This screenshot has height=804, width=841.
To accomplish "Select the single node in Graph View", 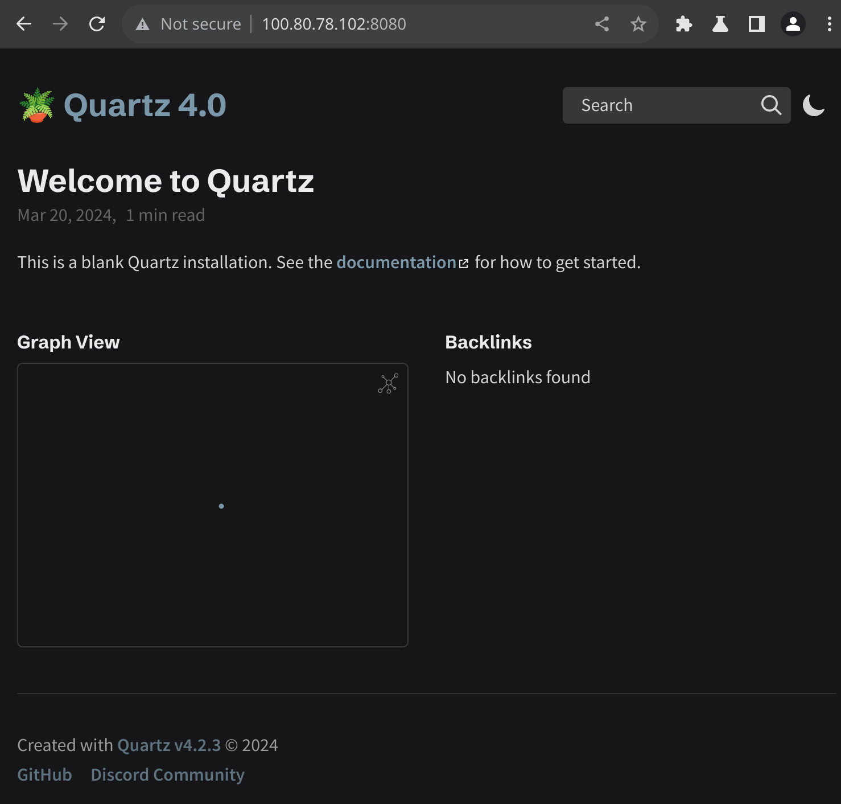I will tap(221, 506).
